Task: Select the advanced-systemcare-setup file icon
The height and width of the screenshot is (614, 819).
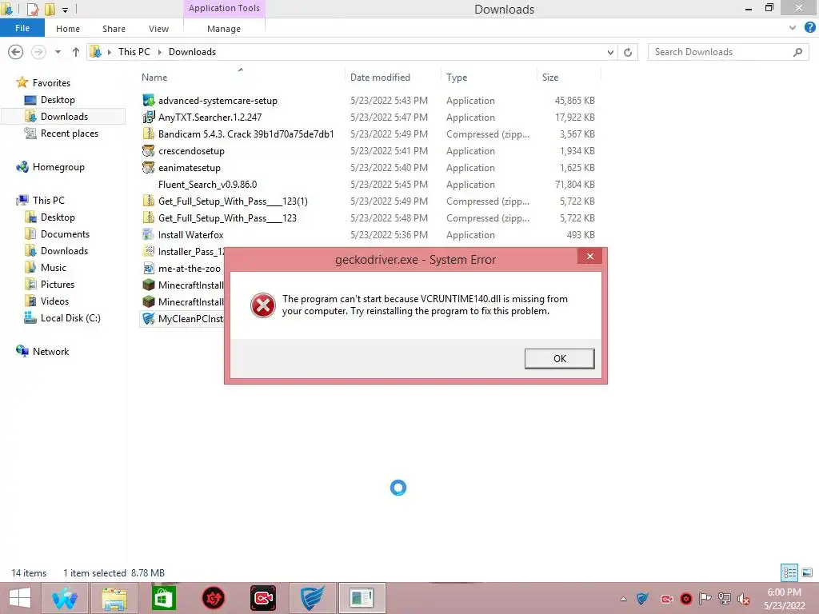Action: click(148, 100)
